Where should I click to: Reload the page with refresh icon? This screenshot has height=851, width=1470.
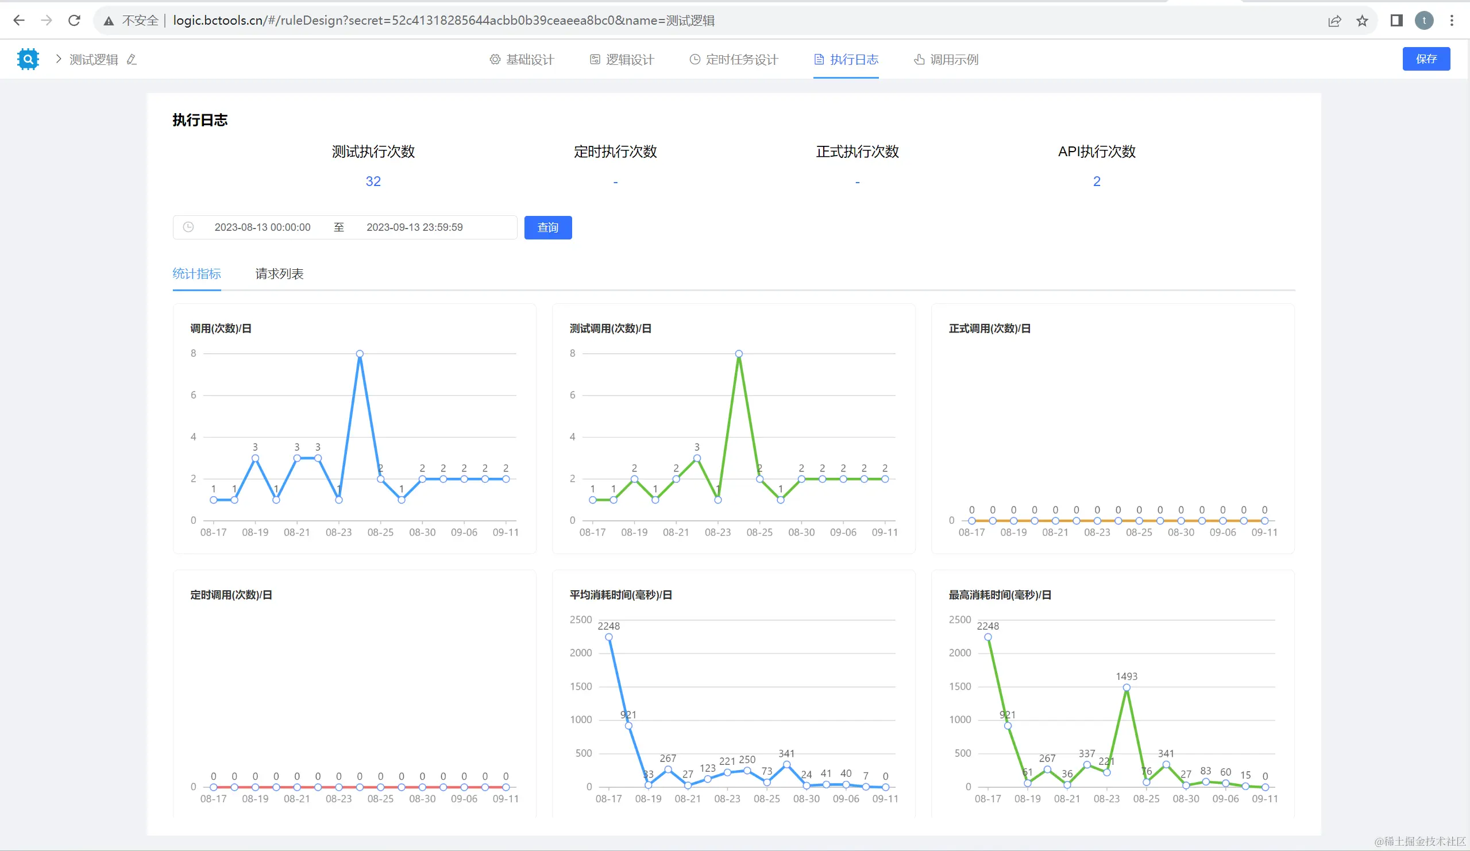[x=74, y=21]
